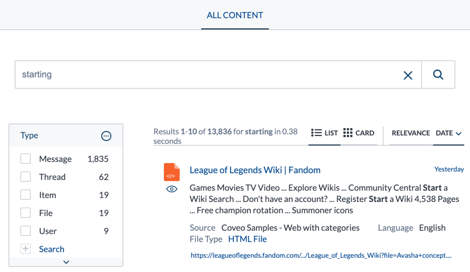Click the HTML File file type link
Image resolution: width=470 pixels, height=272 pixels.
pyautogui.click(x=247, y=239)
